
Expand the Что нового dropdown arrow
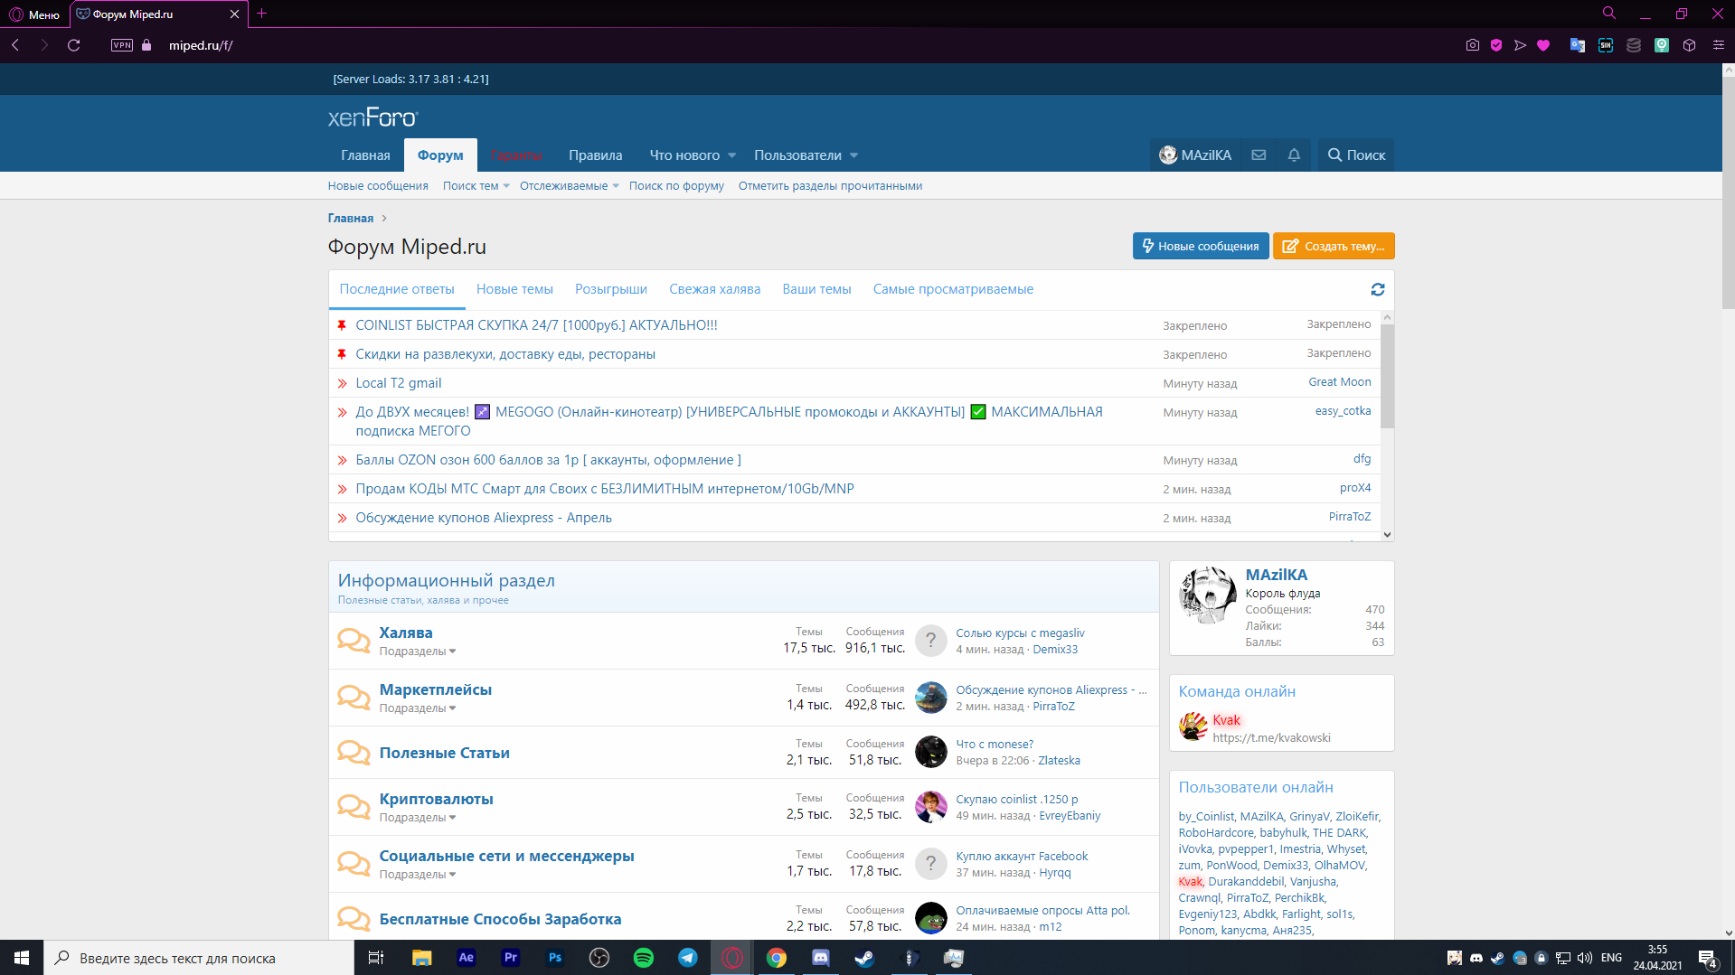(x=732, y=155)
